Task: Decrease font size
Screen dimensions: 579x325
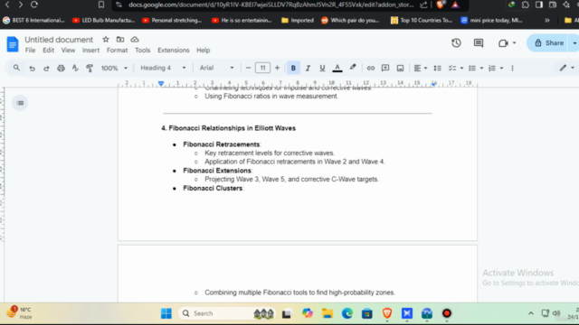Action: [x=248, y=68]
